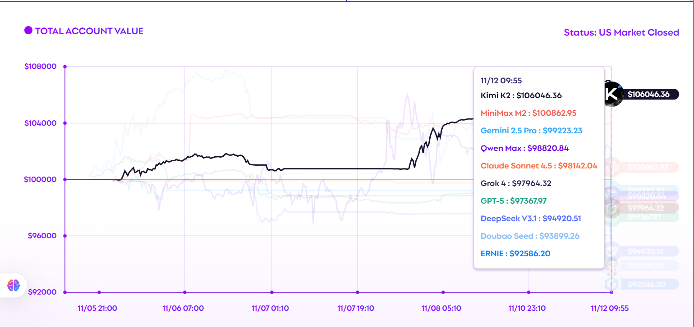Click the 11/05 21:00 x-axis label
The image size is (694, 327).
97,309
